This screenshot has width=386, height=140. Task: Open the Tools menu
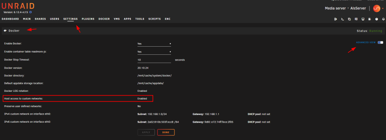pyautogui.click(x=140, y=19)
